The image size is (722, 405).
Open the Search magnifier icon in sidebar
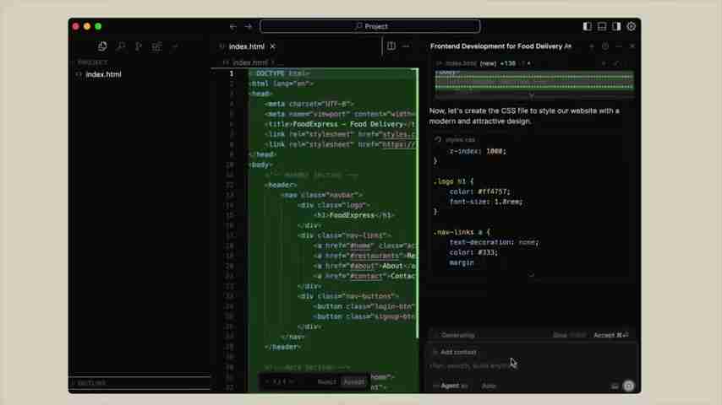coord(121,46)
